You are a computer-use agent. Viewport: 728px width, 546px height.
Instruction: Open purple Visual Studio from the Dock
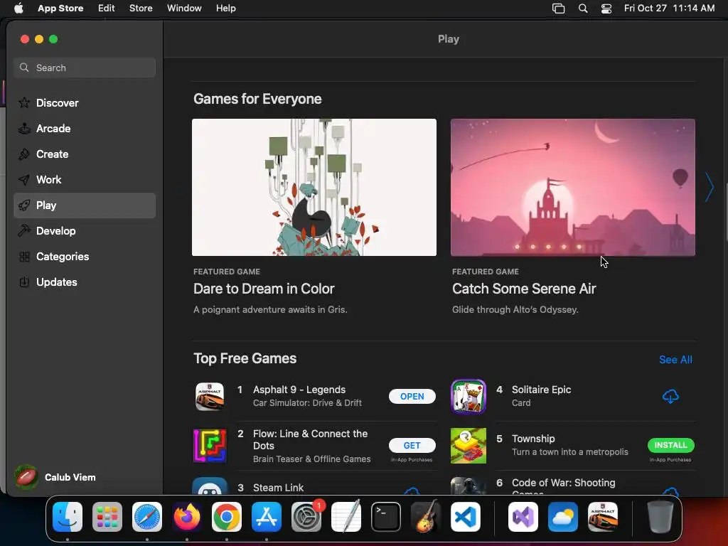[523, 517]
